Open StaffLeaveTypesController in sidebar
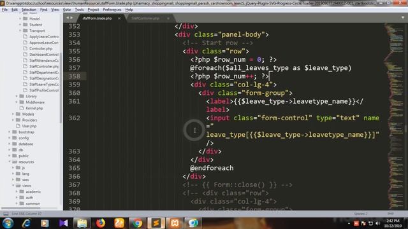The image size is (408, 229). 44,85
